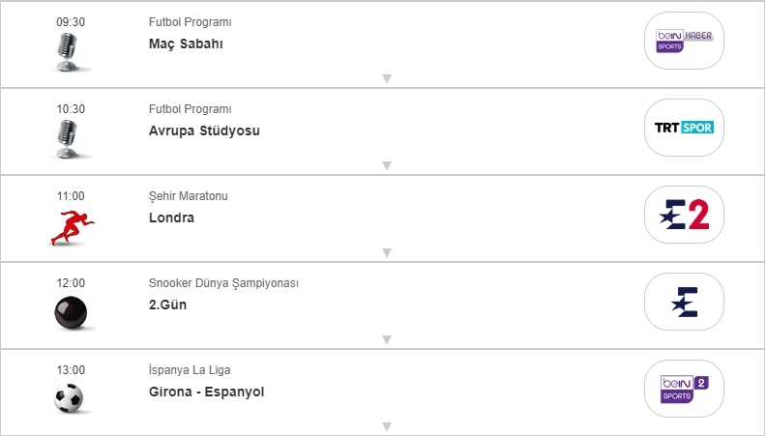Viewport: 766px width, 436px height.
Task: Click the microphone icon for Avrupa Stüdyosu
Action: pyautogui.click(x=70, y=138)
